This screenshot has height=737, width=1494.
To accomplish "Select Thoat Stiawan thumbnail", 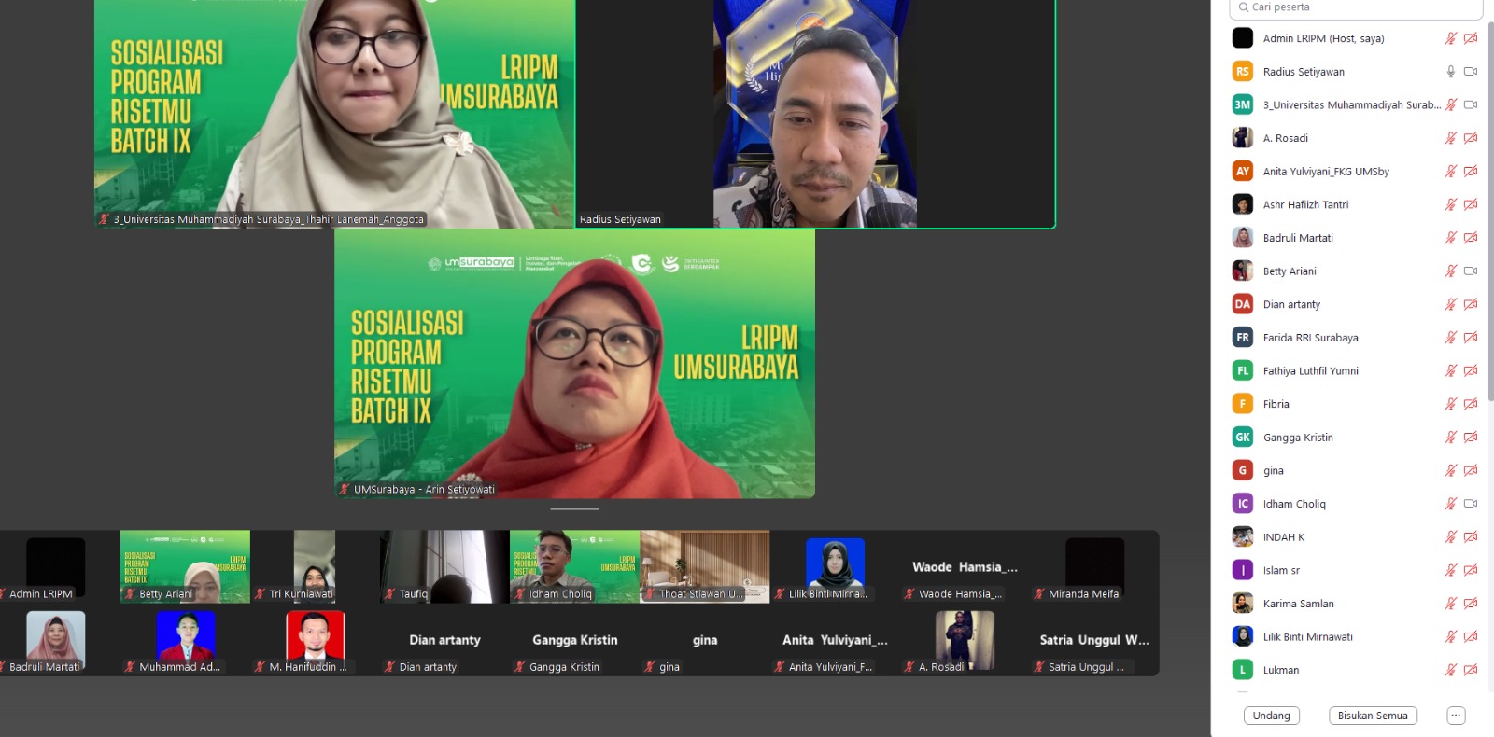I will tap(704, 566).
